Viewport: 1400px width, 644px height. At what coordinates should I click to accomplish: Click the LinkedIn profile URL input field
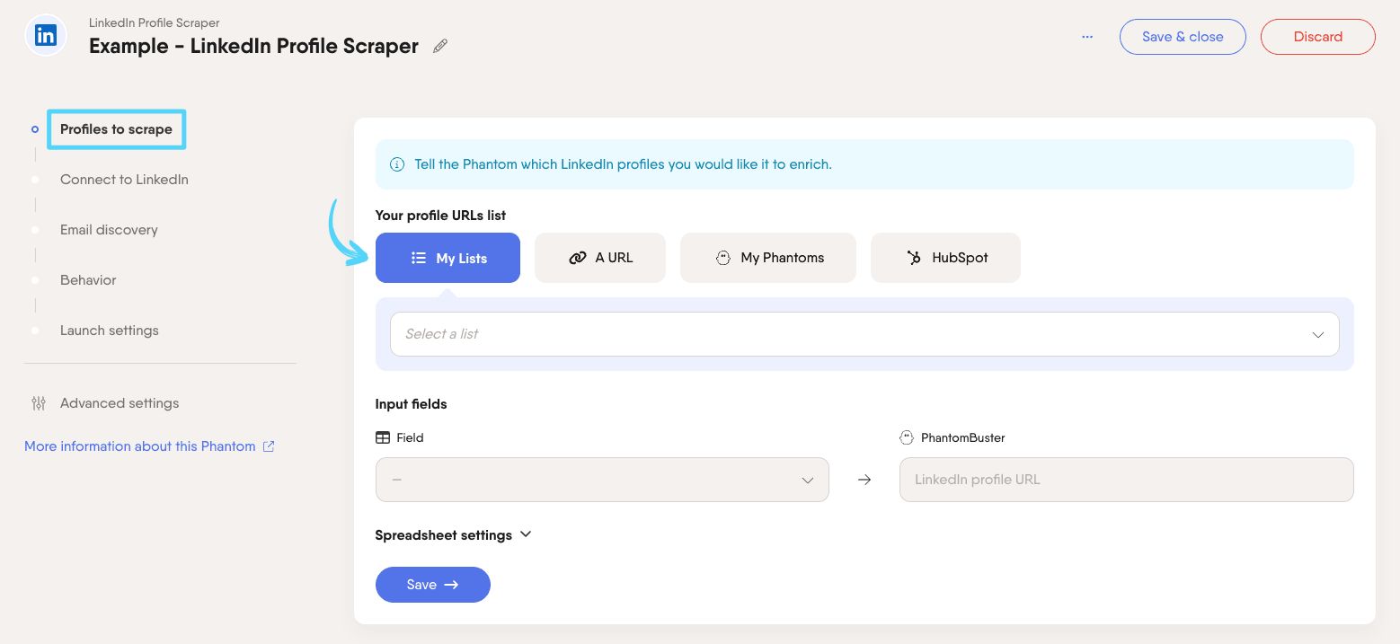pos(1126,480)
